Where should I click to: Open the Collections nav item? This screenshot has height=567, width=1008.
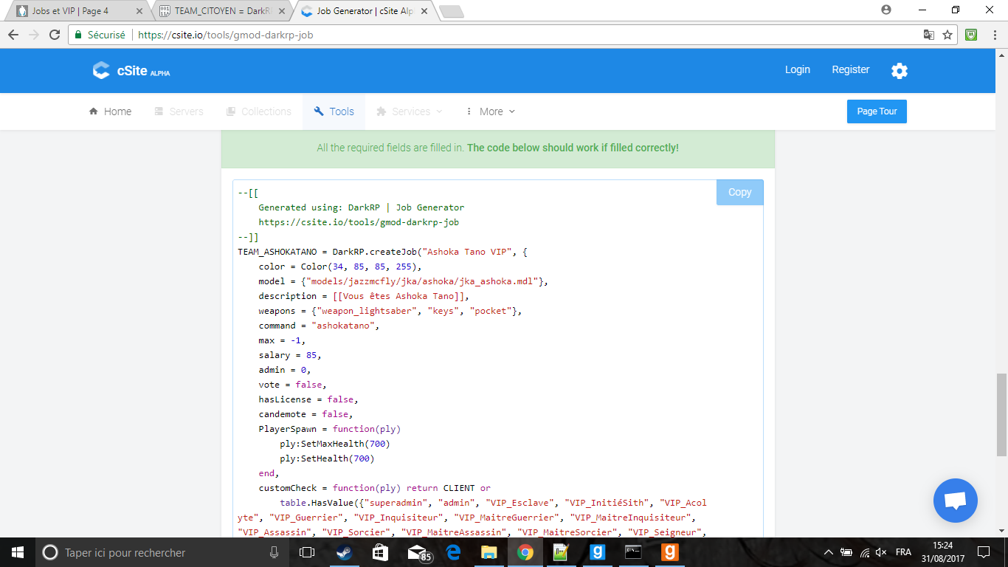(x=258, y=111)
